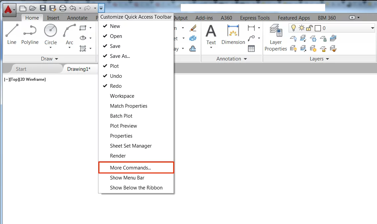This screenshot has width=377, height=224.
Task: Turn off the layer light bulb
Action: tap(293, 28)
